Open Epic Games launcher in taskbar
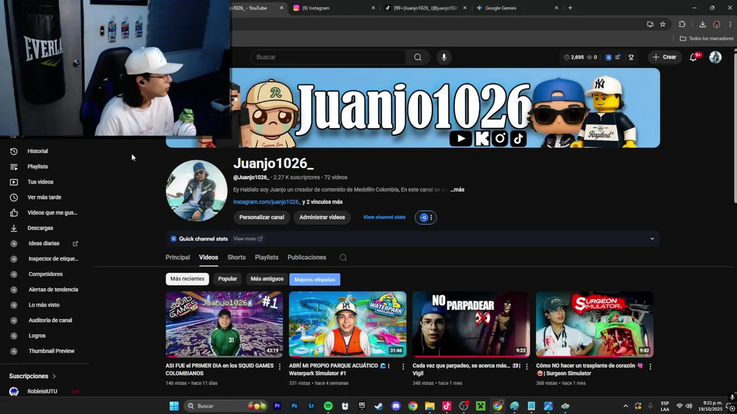This screenshot has width=737, height=414. point(362,406)
